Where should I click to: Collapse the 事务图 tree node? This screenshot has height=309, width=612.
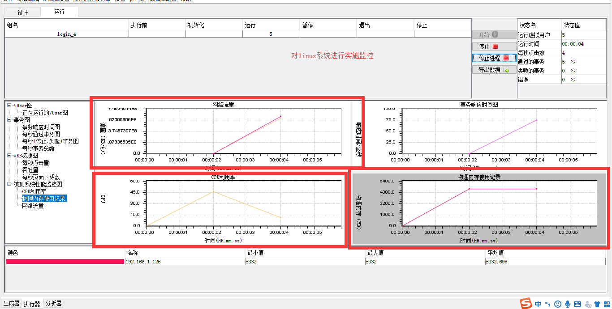pyautogui.click(x=9, y=120)
